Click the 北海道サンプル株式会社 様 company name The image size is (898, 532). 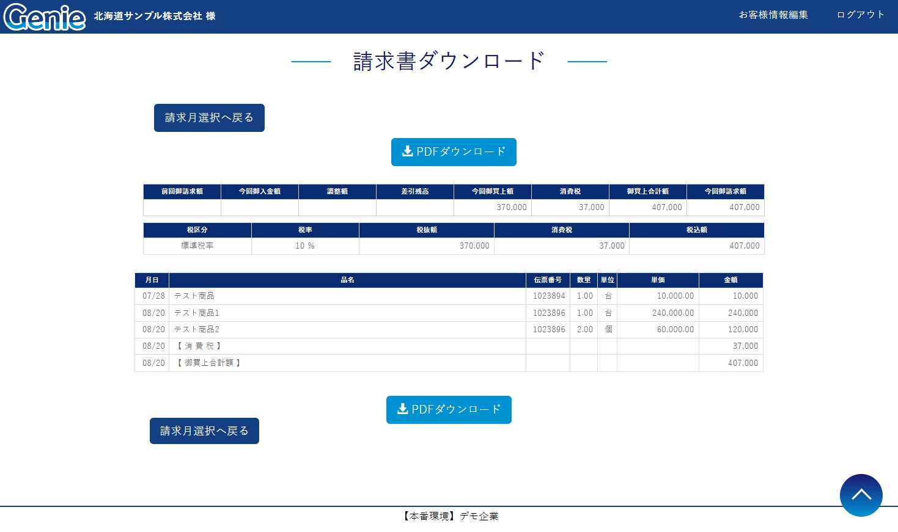pos(155,16)
